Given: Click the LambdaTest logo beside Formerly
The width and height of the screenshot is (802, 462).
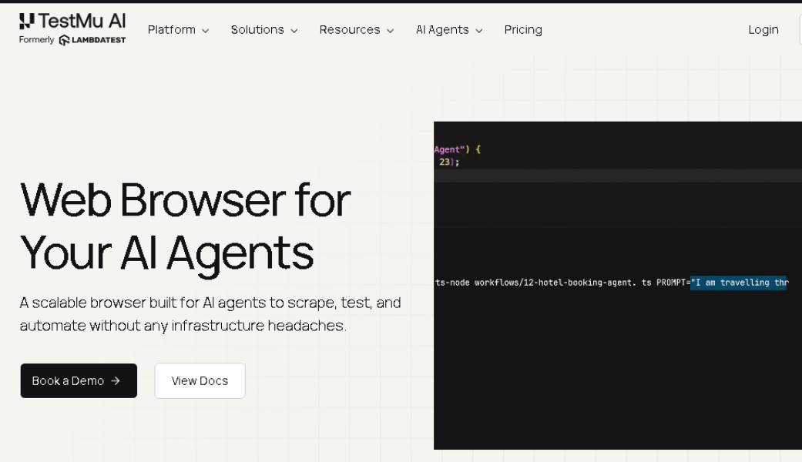Looking at the screenshot, I should [x=92, y=40].
